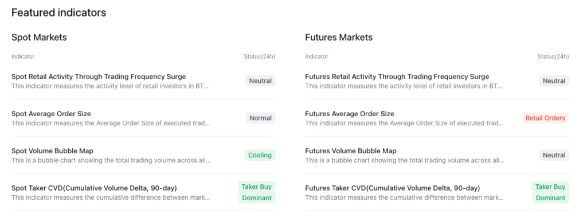Select the Futures Markets section heading
Image resolution: width=587 pixels, height=222 pixels.
click(339, 37)
